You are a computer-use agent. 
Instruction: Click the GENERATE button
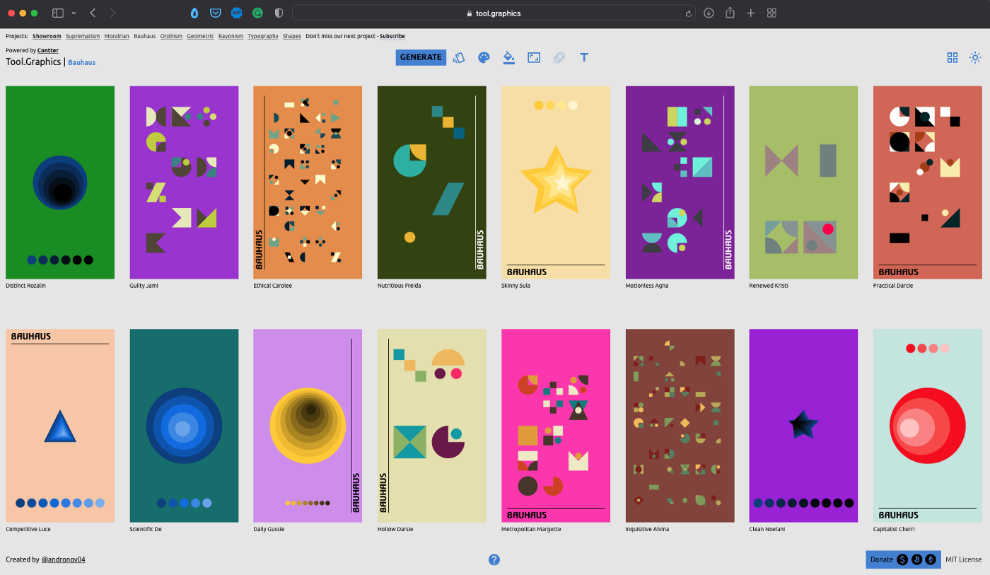tap(421, 57)
